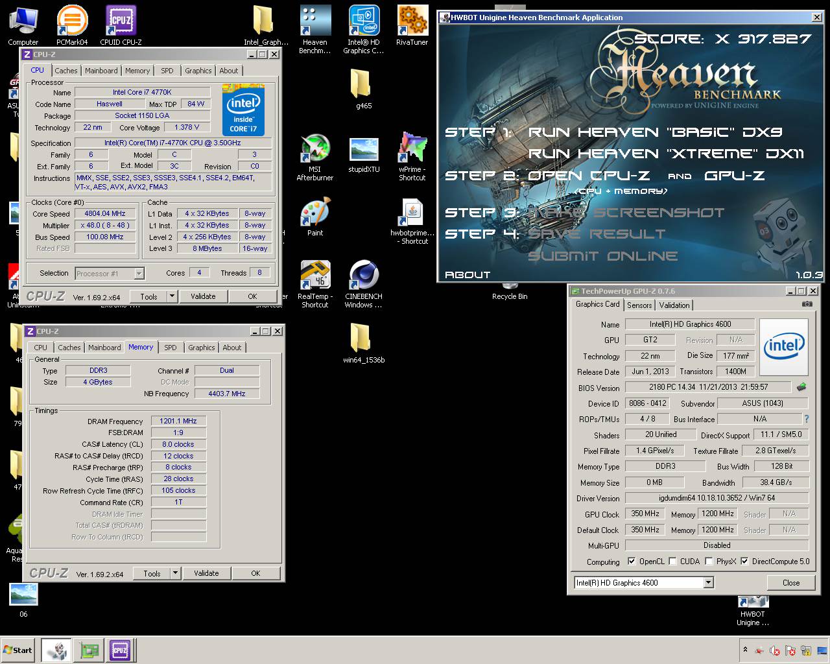The height and width of the screenshot is (664, 830).
Task: Click Close button in GPU-Z
Action: 791,582
